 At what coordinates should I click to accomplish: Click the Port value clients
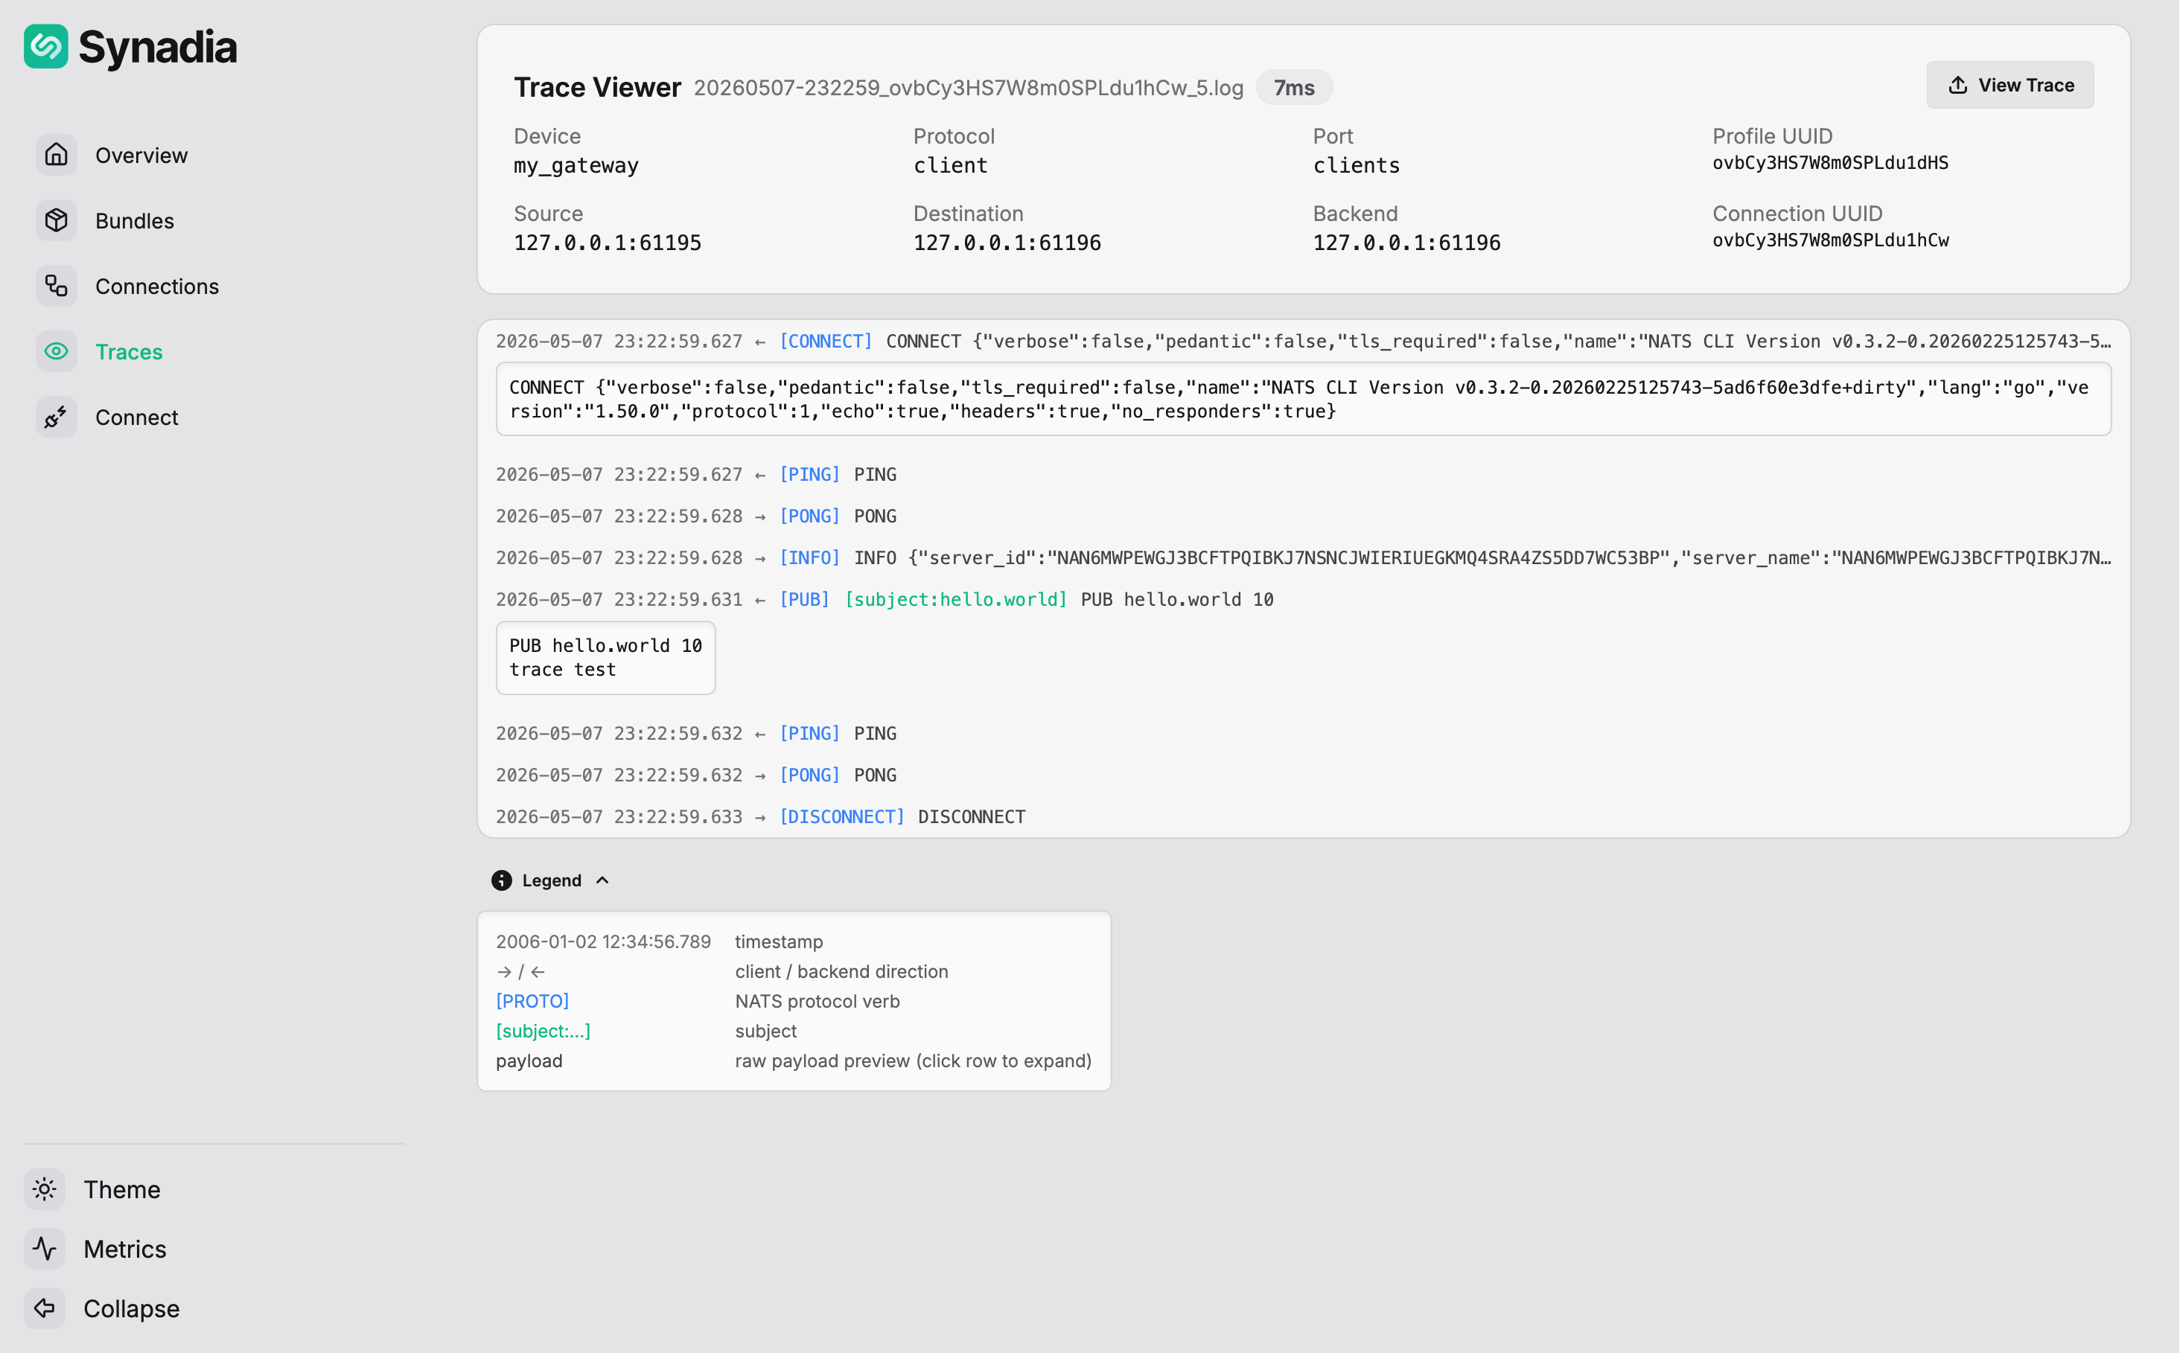coord(1357,165)
